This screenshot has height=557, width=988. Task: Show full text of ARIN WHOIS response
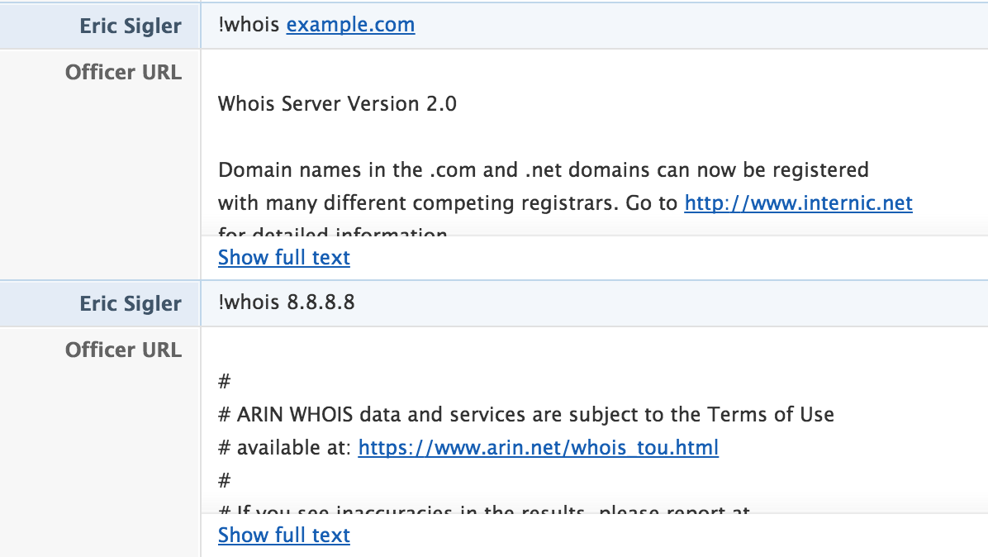(283, 536)
